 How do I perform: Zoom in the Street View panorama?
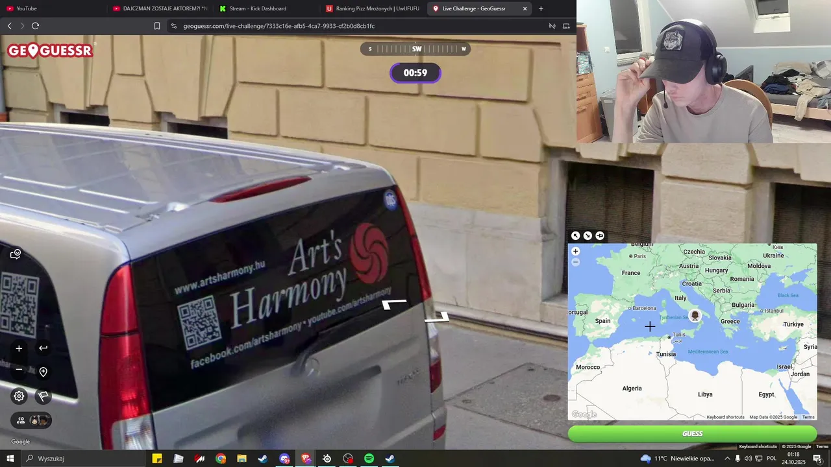pyautogui.click(x=19, y=348)
